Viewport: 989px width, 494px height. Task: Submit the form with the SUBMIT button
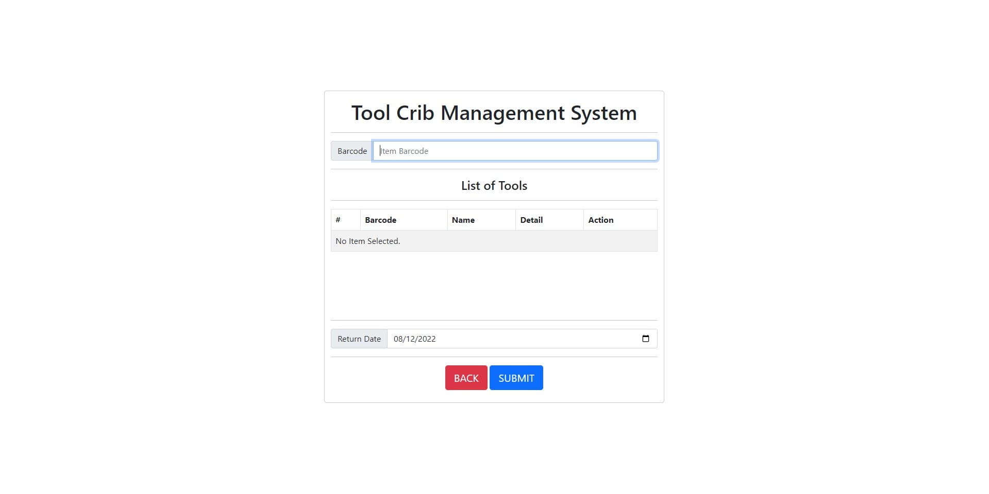tap(516, 378)
